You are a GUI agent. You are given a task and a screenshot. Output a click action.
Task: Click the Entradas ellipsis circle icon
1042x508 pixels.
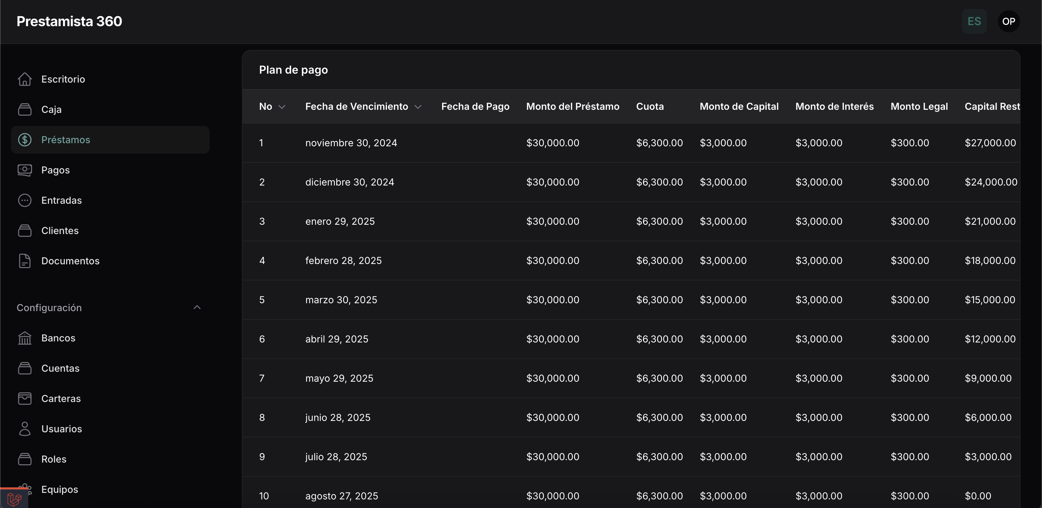[25, 200]
